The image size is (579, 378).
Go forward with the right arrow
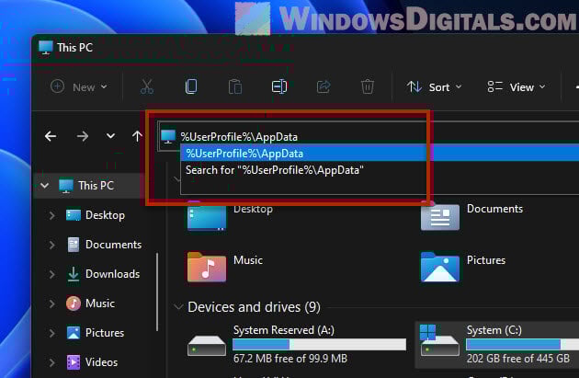(83, 136)
